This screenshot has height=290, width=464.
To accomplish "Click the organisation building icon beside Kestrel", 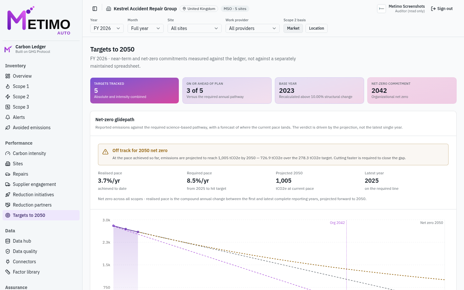I will 109,9.
